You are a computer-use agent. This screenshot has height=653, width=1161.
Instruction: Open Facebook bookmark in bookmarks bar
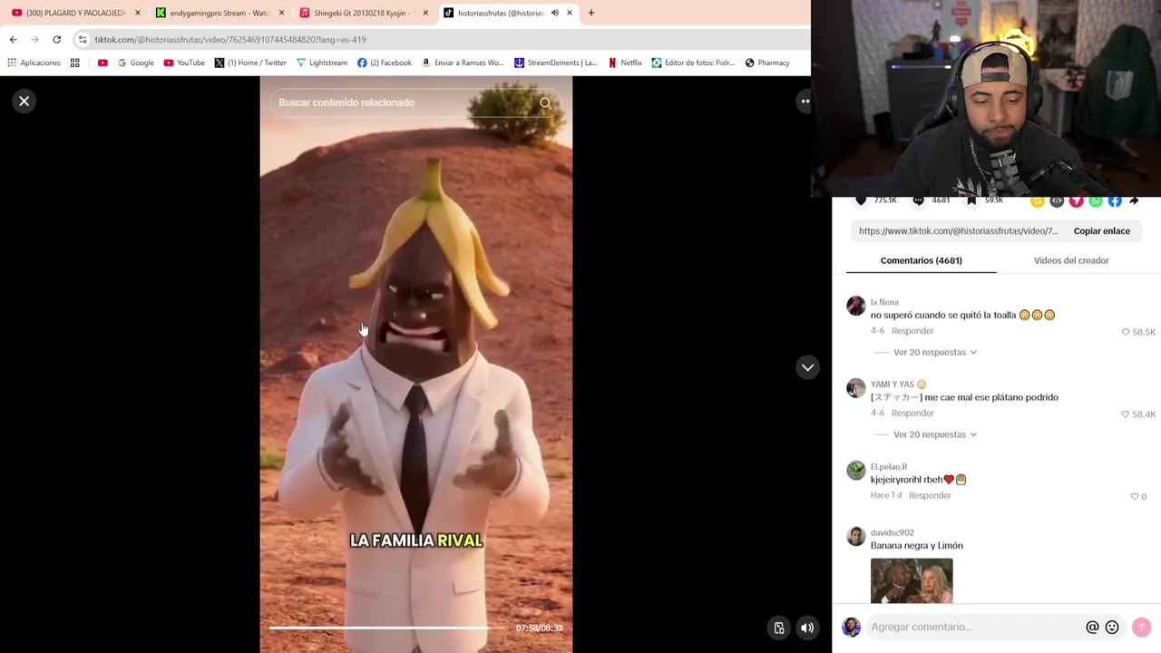pos(385,63)
